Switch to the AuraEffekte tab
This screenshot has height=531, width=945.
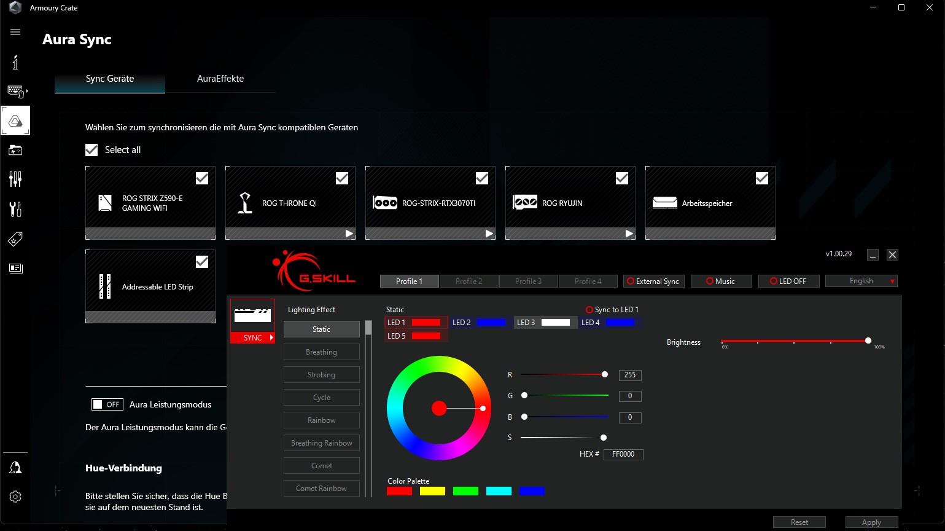click(x=220, y=79)
